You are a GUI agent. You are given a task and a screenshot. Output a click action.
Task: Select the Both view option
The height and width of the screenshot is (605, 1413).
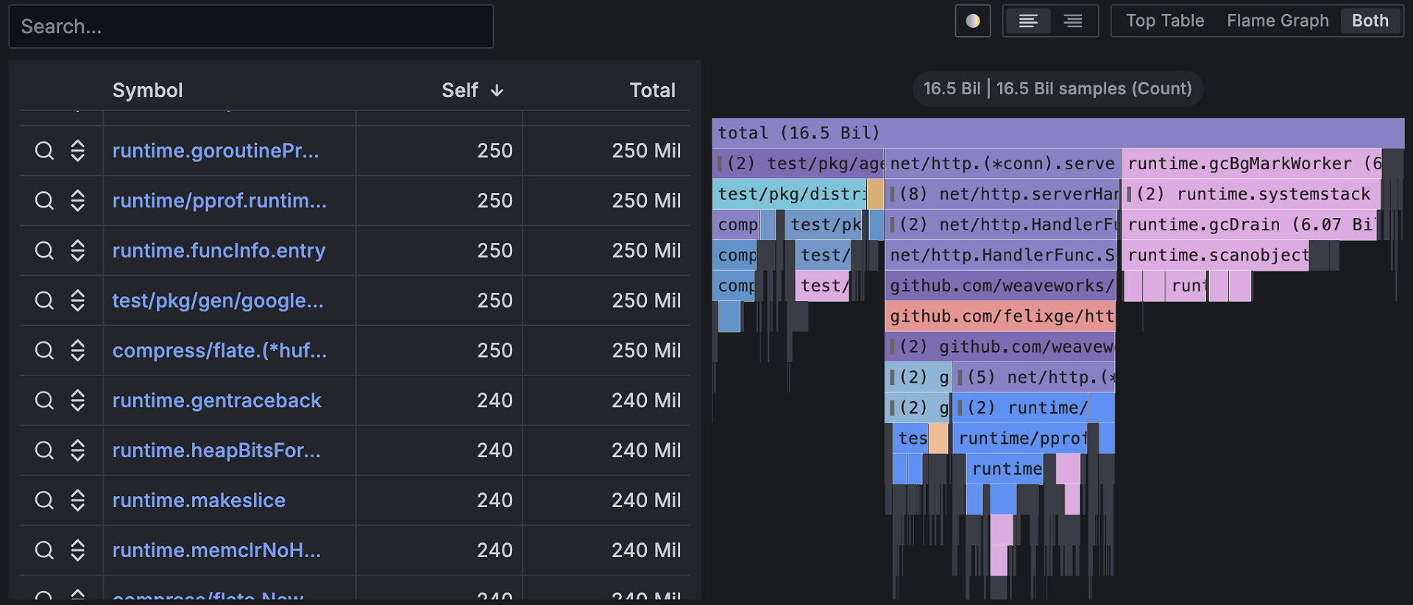click(1370, 21)
